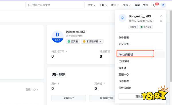Open the 用户 count link
Image resolution: width=172 pixels, height=105 pixels.
click(55, 84)
